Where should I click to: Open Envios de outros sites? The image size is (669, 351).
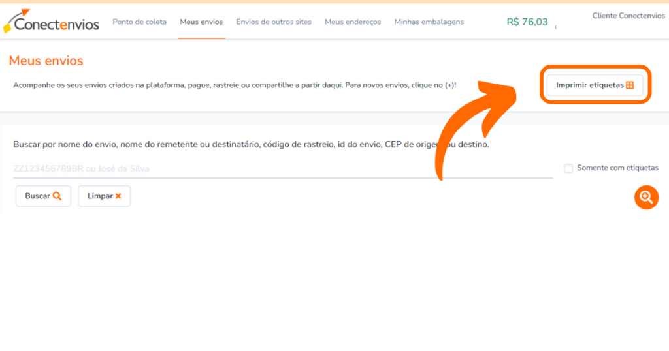(274, 22)
